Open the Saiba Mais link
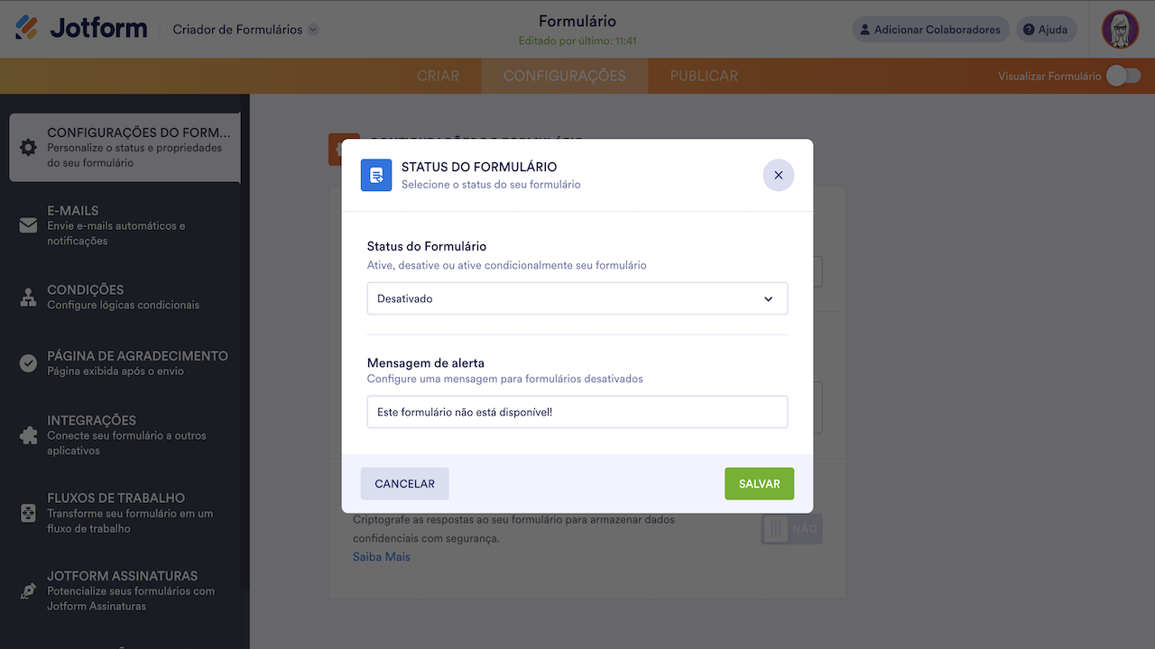 (x=381, y=557)
